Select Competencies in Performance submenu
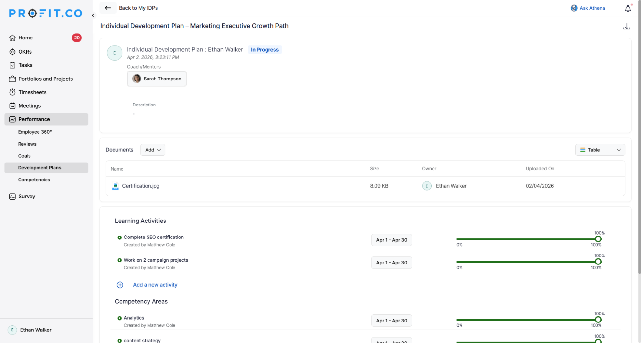The image size is (641, 343). [x=34, y=180]
